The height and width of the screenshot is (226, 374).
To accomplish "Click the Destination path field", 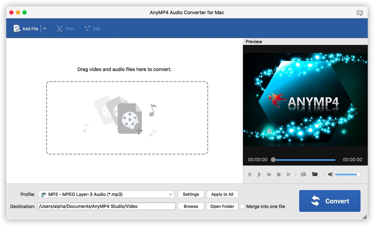I will [x=106, y=206].
